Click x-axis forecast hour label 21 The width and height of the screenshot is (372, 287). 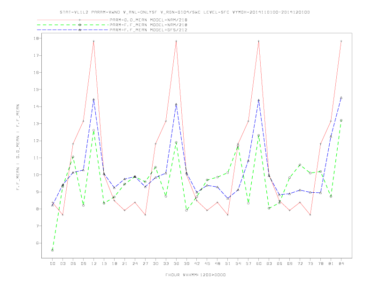(x=124, y=264)
